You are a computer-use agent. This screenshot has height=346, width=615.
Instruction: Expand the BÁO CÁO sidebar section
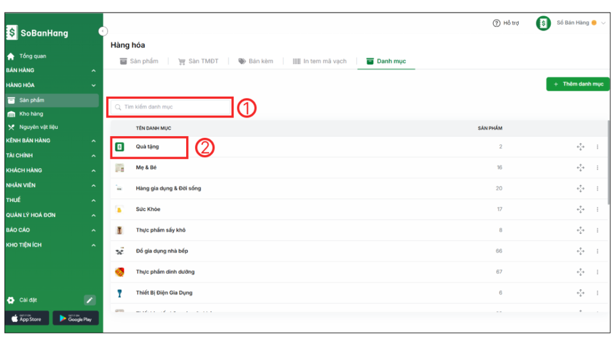(x=93, y=230)
